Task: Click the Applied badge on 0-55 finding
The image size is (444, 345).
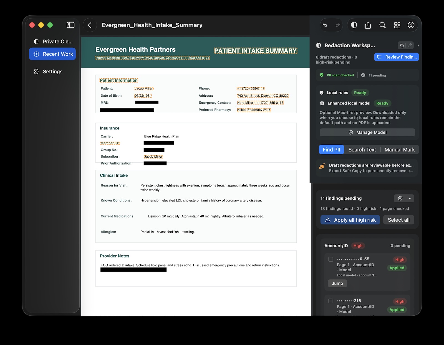Action: (x=397, y=268)
